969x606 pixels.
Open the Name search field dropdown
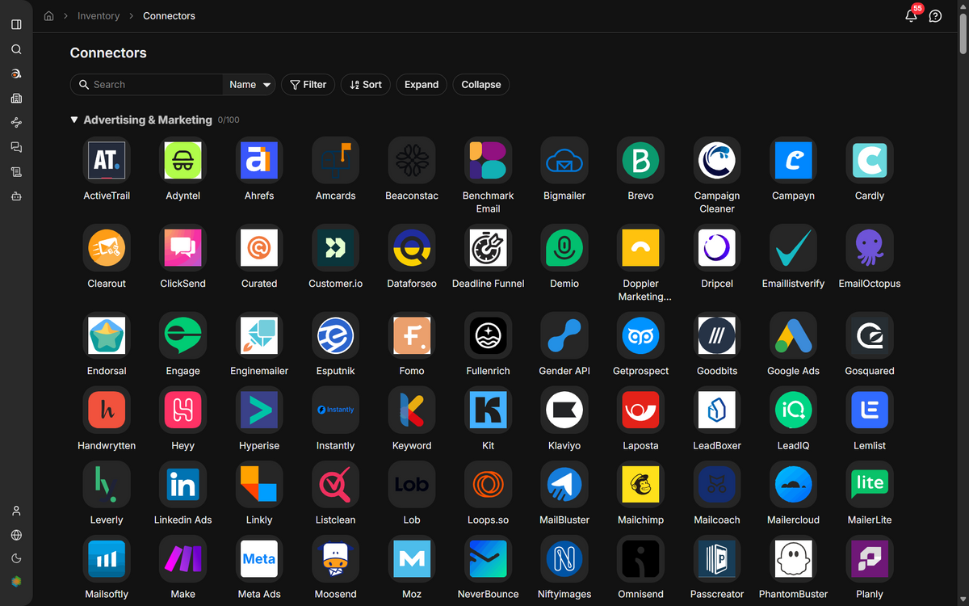point(250,85)
